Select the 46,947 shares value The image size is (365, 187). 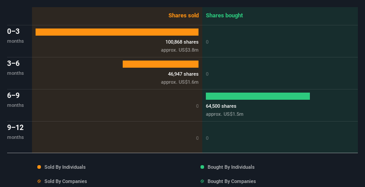(183, 74)
